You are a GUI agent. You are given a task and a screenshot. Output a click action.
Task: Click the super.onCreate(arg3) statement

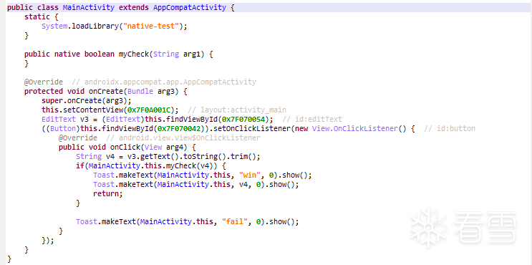86,101
